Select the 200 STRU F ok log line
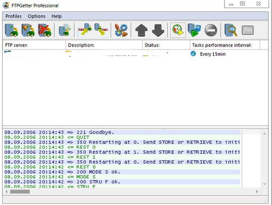This screenshot has width=272, height=205. pos(122,182)
